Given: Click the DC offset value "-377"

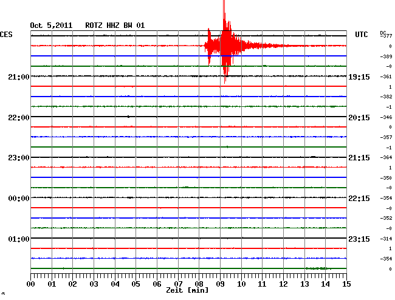Looking at the screenshot, I should click(386, 36).
